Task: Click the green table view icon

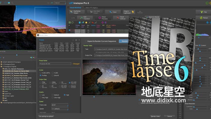Action: 70,23
